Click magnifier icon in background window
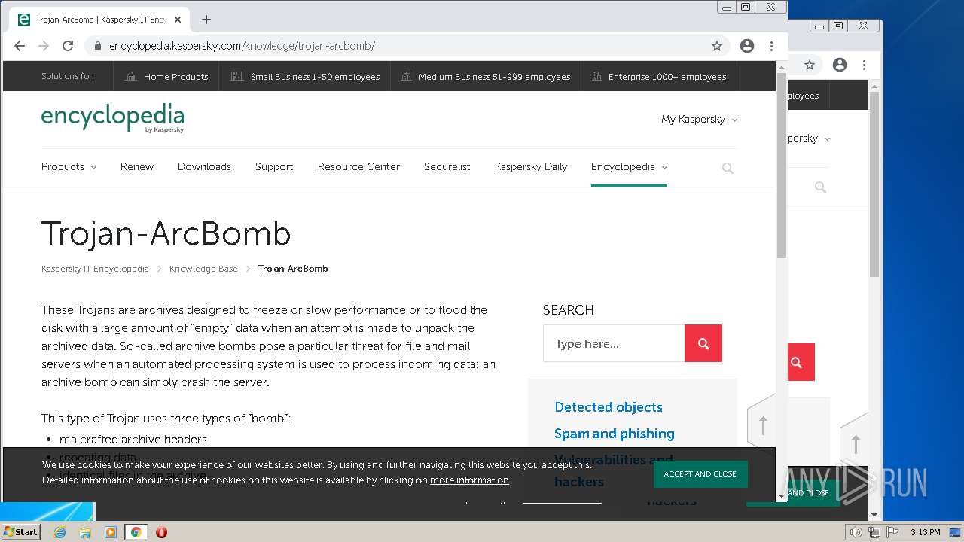Viewport: 964px width, 542px height. click(x=820, y=187)
